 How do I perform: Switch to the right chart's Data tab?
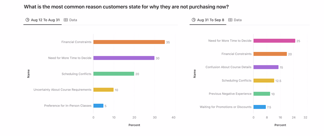(237, 20)
